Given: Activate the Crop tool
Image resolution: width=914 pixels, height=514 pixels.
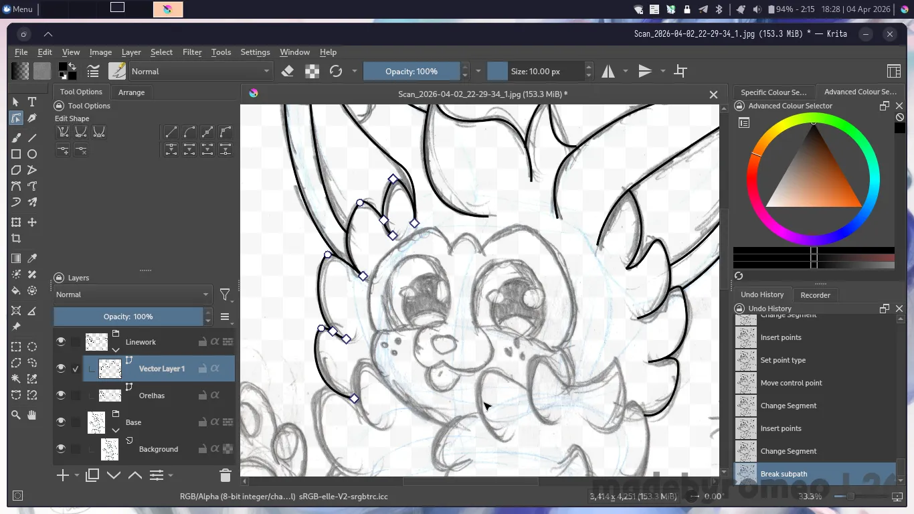Looking at the screenshot, I should (x=16, y=238).
